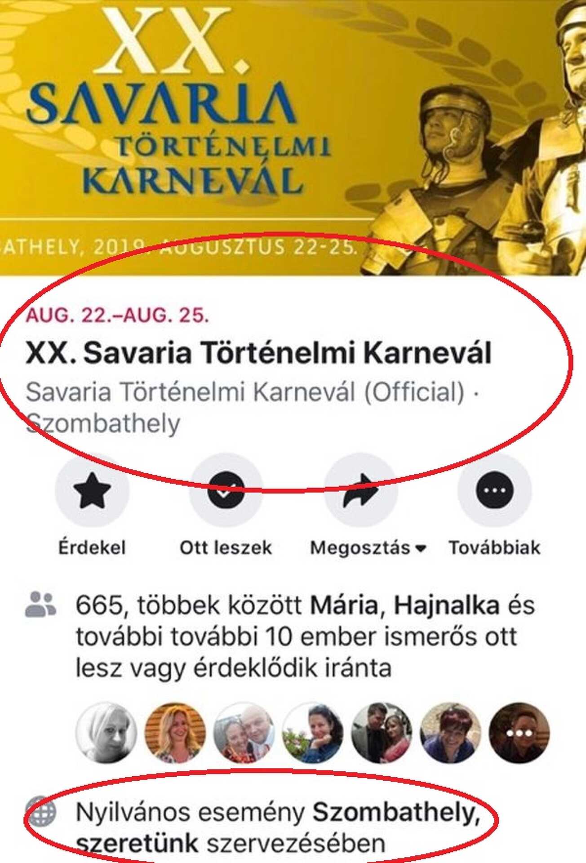586x863 pixels.
Task: Open the event cover banner image
Action: (293, 138)
